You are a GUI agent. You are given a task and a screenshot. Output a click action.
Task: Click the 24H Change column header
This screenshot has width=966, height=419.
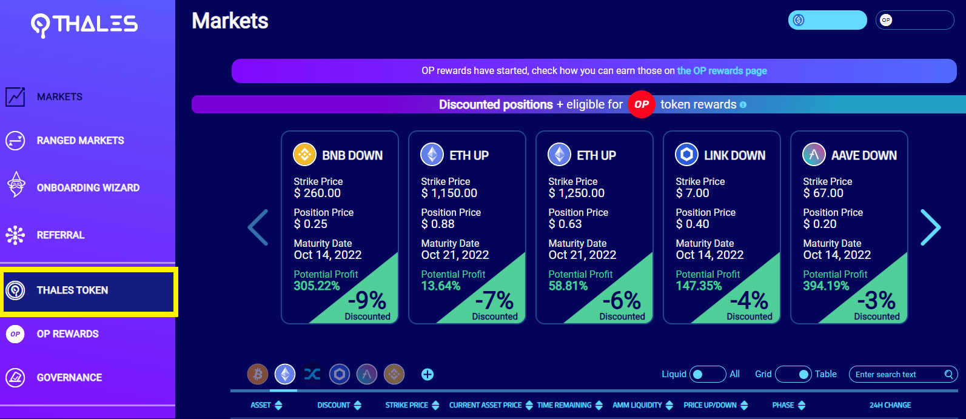click(890, 405)
